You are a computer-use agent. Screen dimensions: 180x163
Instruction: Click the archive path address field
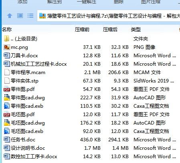coord(109,16)
